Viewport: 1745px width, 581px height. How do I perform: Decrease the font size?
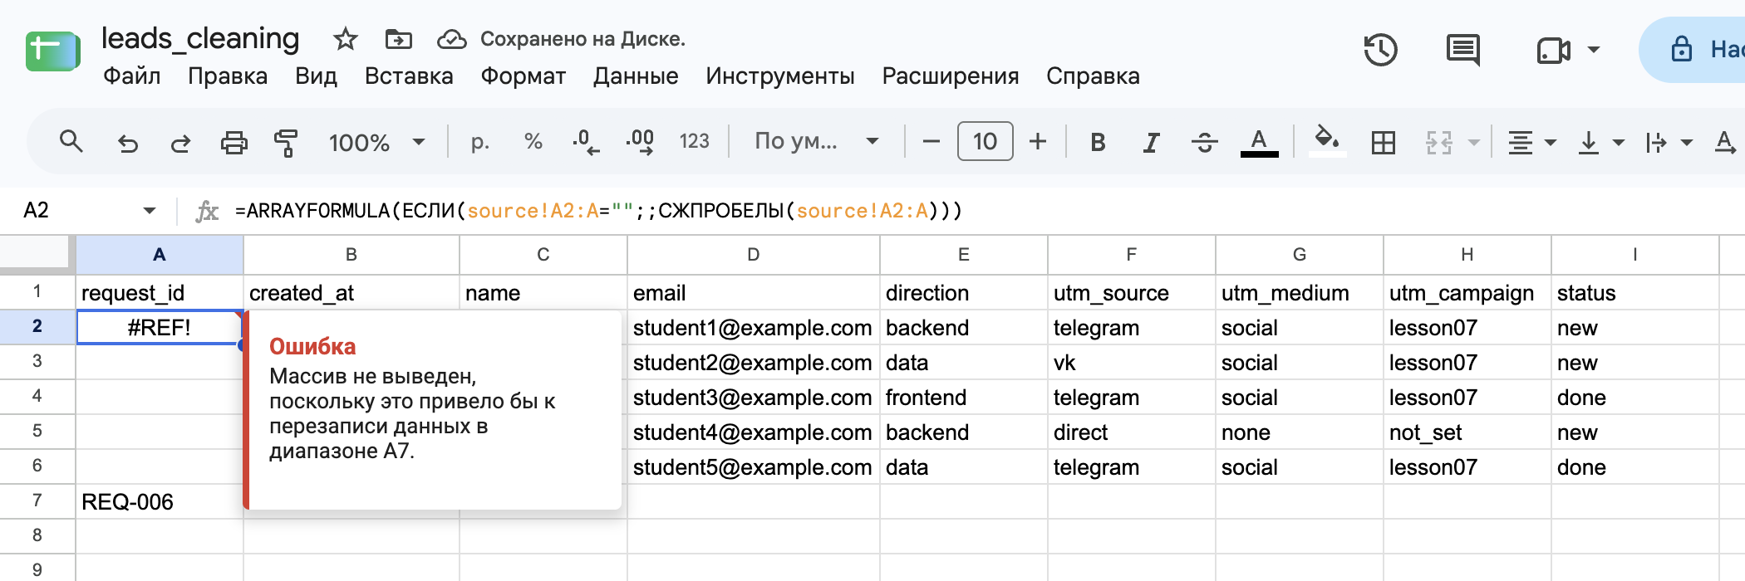click(x=931, y=142)
